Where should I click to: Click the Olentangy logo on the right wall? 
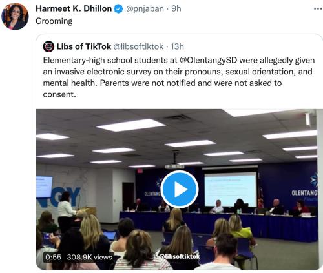coord(304,187)
